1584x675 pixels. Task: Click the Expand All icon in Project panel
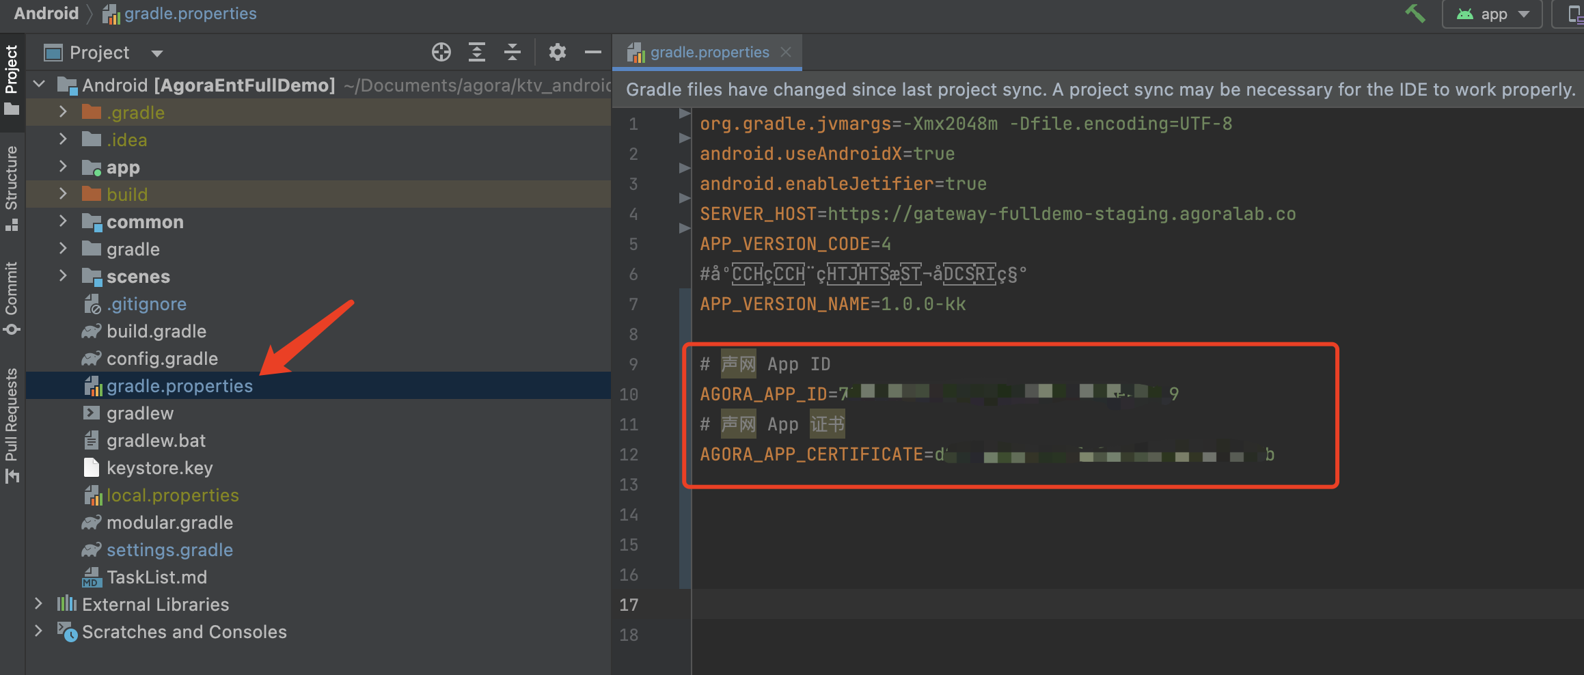(x=477, y=52)
